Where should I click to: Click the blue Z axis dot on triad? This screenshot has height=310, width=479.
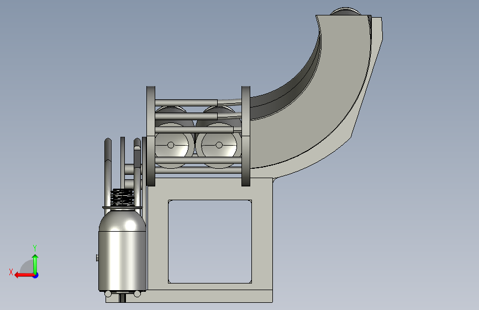(36, 275)
